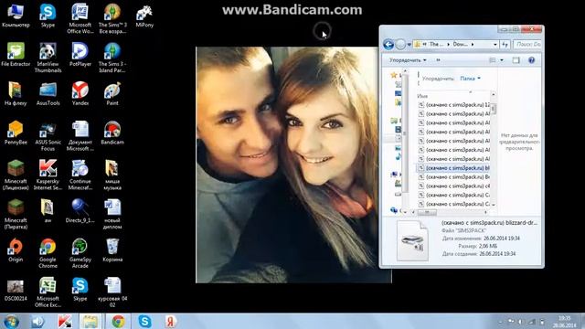Click the clock in the system tray
The width and height of the screenshot is (585, 329).
565,322
